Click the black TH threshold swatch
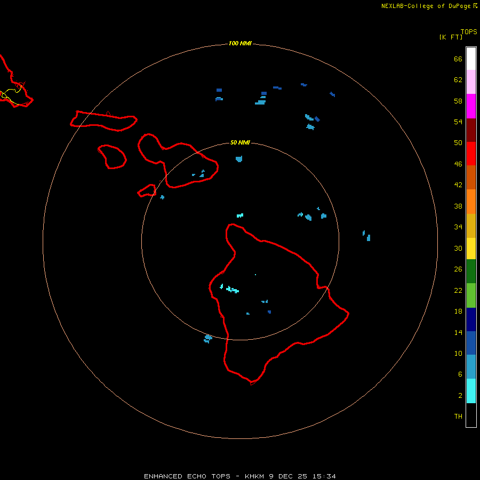This screenshot has width=480, height=480. [471, 415]
